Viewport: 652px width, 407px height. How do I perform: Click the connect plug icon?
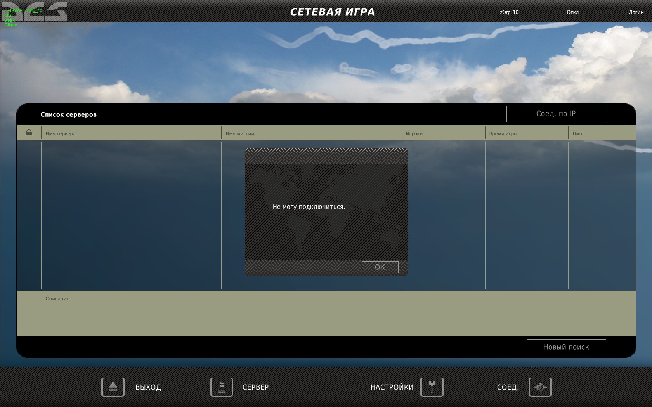(x=540, y=387)
